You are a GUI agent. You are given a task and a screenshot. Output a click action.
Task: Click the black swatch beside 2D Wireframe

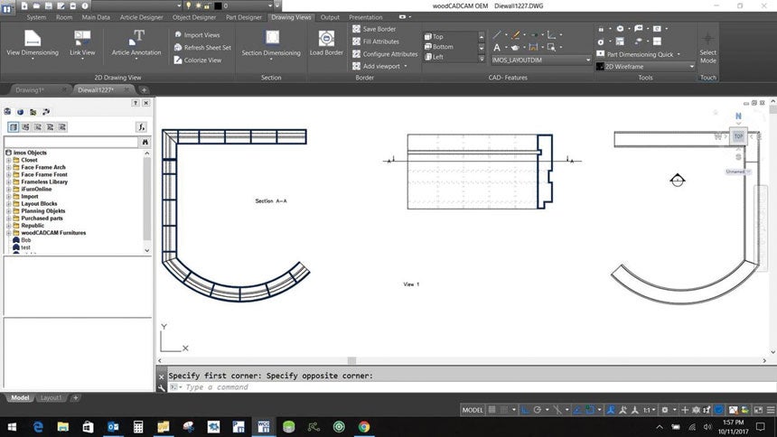[x=600, y=67]
